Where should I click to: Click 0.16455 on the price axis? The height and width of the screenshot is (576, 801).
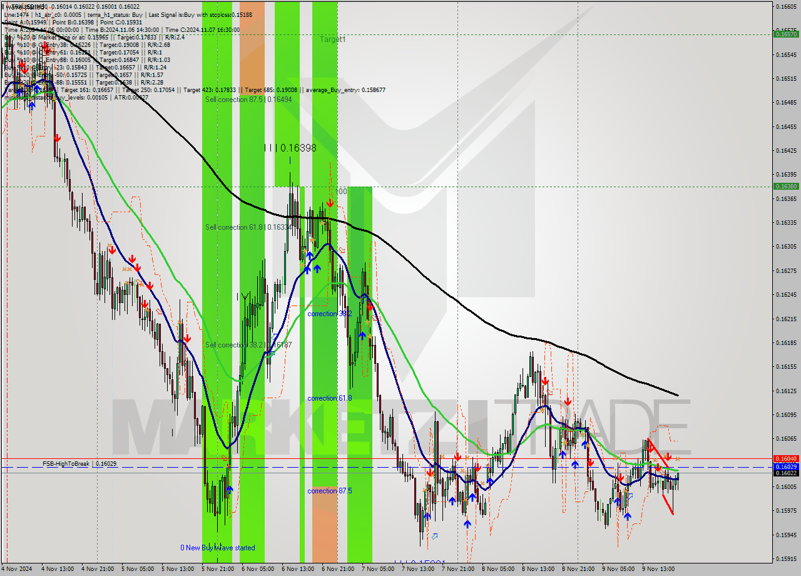786,126
